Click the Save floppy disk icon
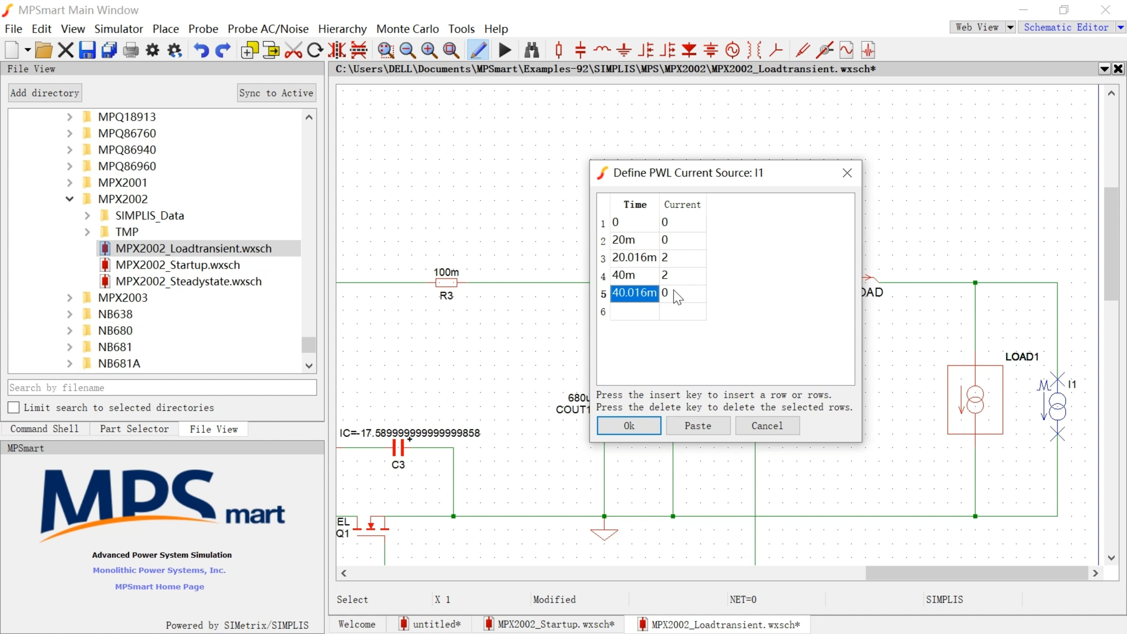Image resolution: width=1127 pixels, height=634 pixels. [x=87, y=50]
